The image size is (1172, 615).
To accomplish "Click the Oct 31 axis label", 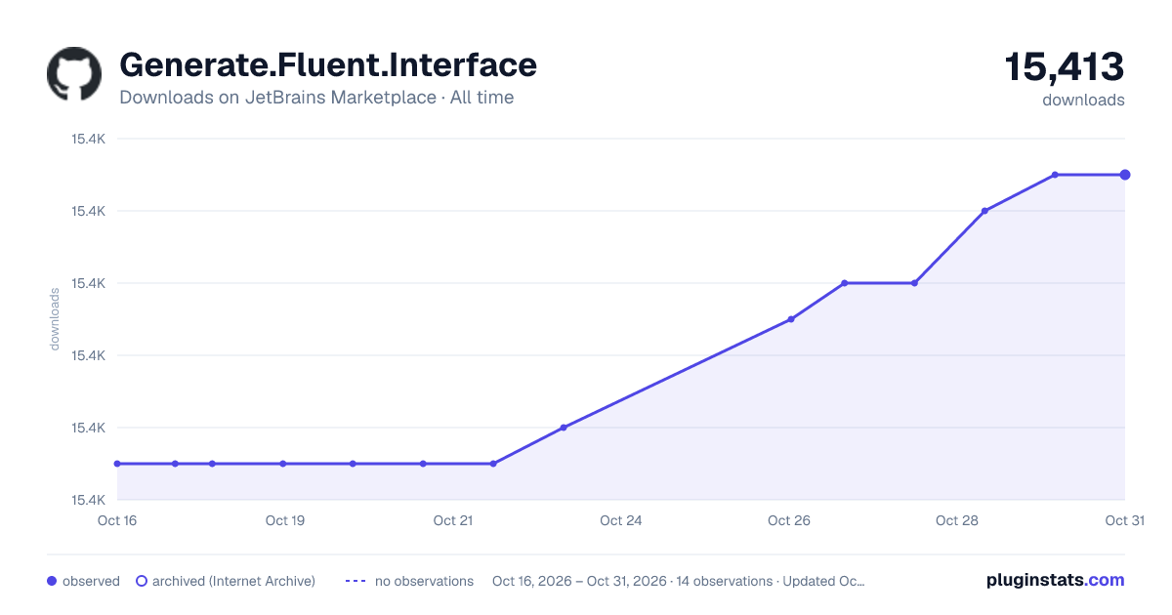I will (1124, 520).
